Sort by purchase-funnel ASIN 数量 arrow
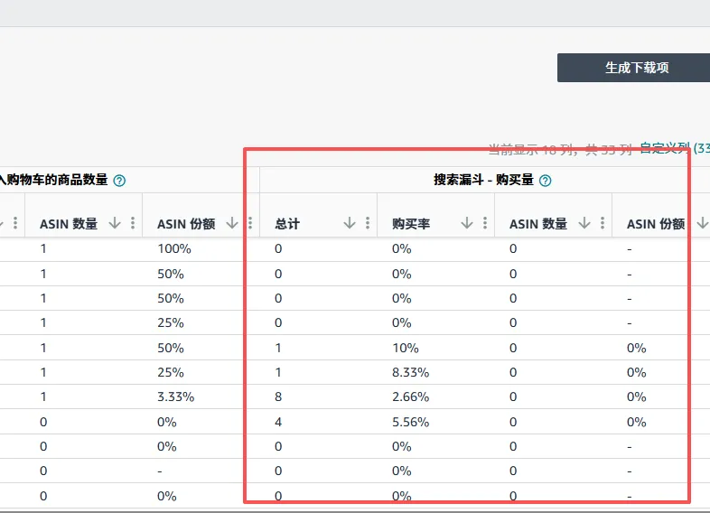The image size is (710, 513). coord(584,223)
